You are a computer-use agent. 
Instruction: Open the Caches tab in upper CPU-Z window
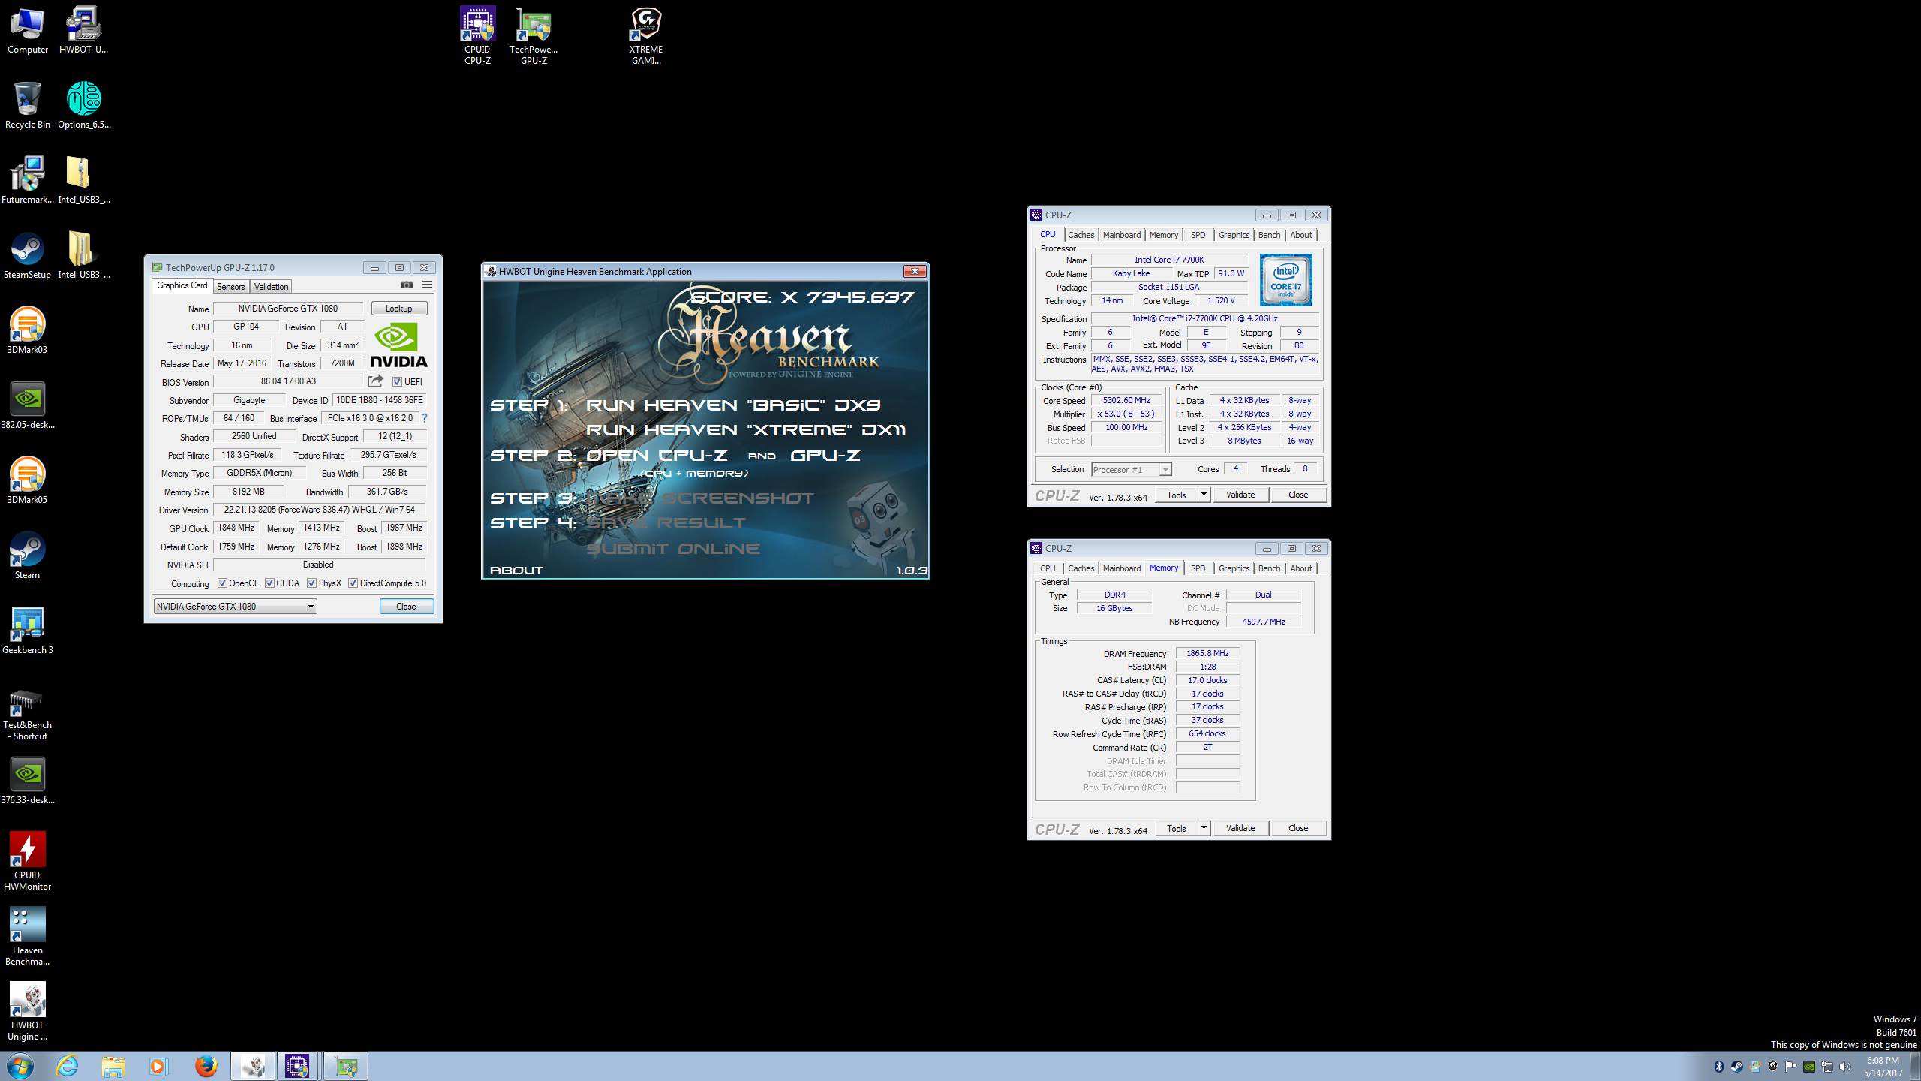pos(1081,235)
